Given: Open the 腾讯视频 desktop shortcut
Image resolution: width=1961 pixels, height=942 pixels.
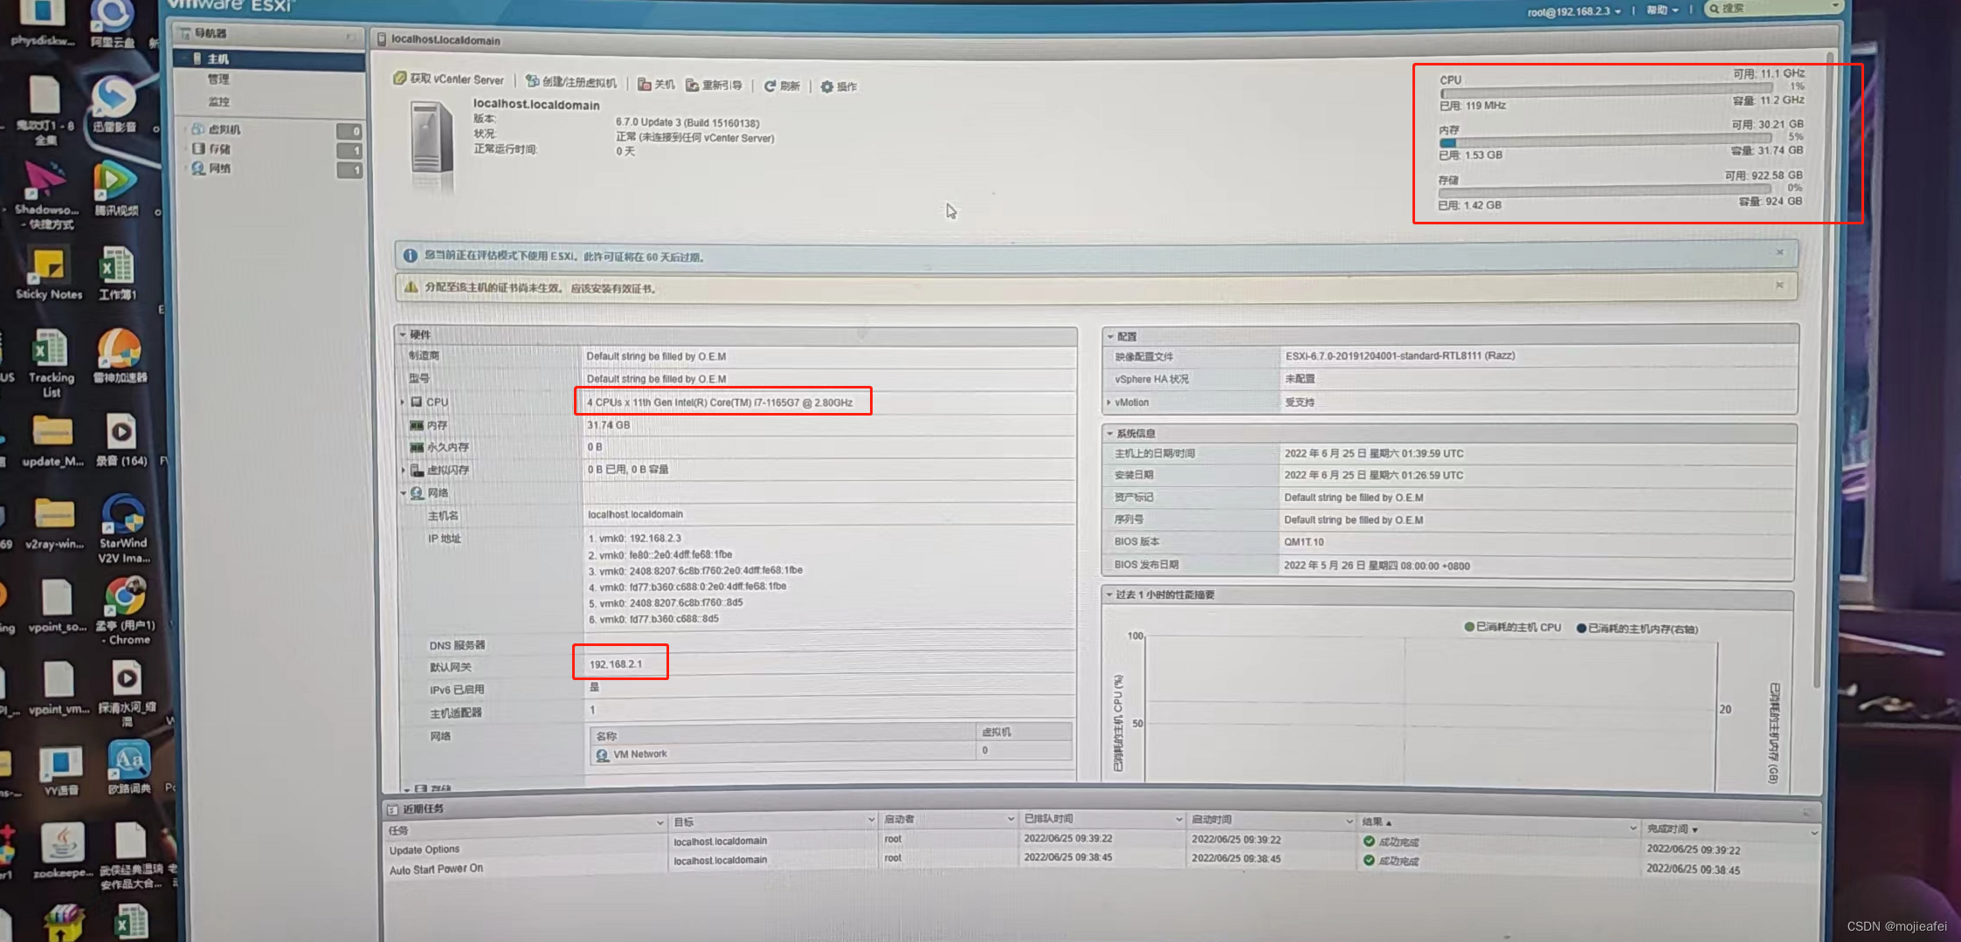Looking at the screenshot, I should point(115,188).
